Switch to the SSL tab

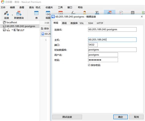[x=82, y=23]
